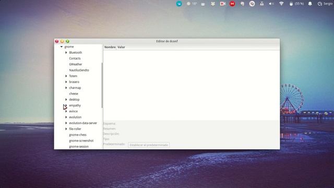Open the teal download indicator icon
The width and height of the screenshot is (334, 188).
pos(179,4)
